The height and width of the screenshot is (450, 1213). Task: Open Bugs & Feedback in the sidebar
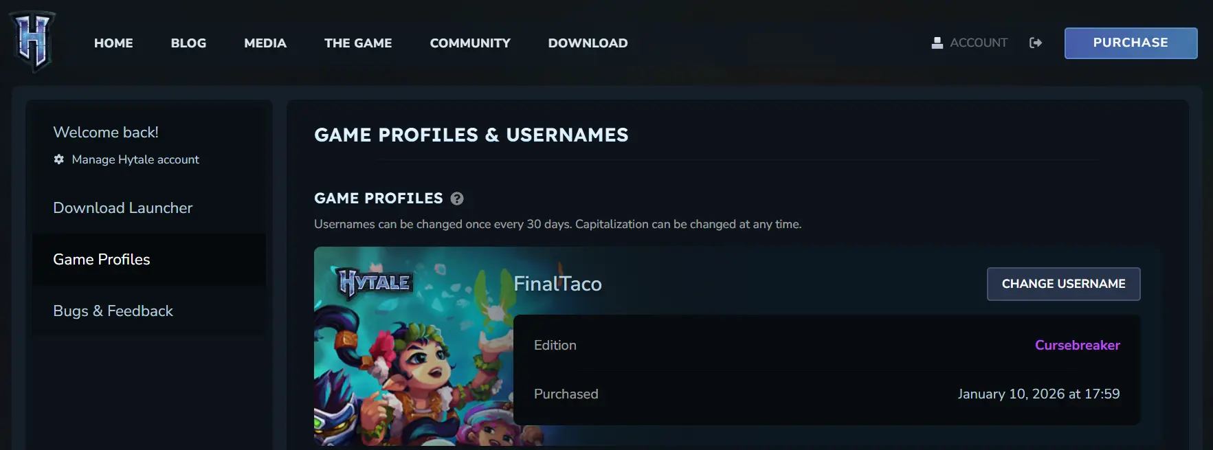(113, 311)
